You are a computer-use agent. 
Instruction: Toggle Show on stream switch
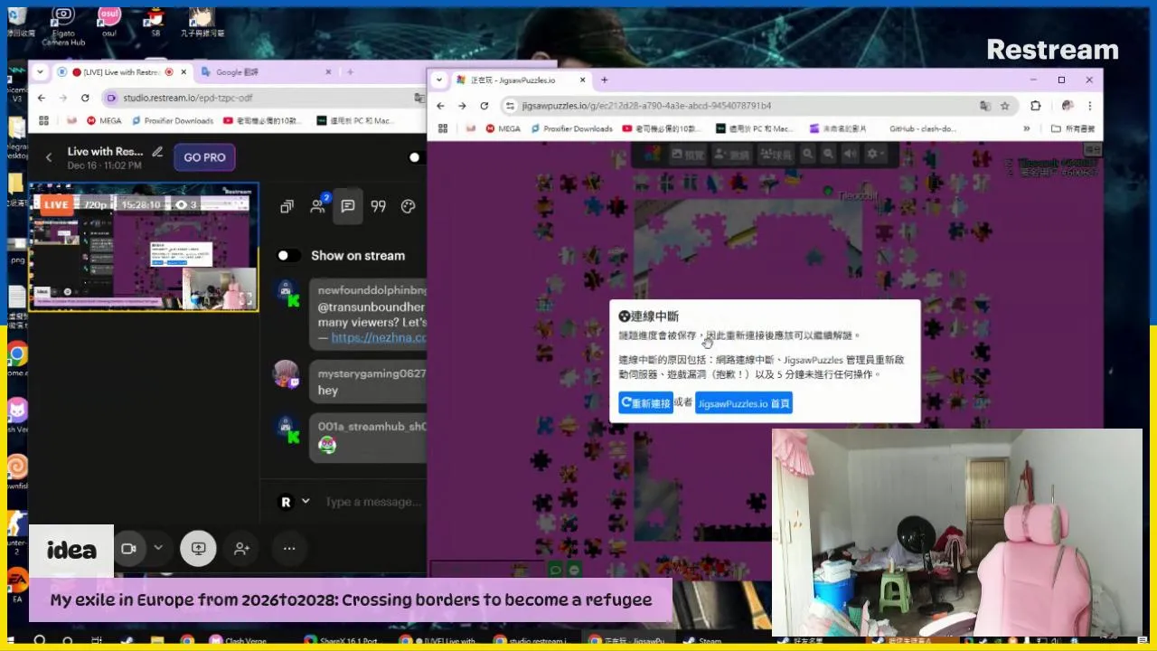pos(288,256)
